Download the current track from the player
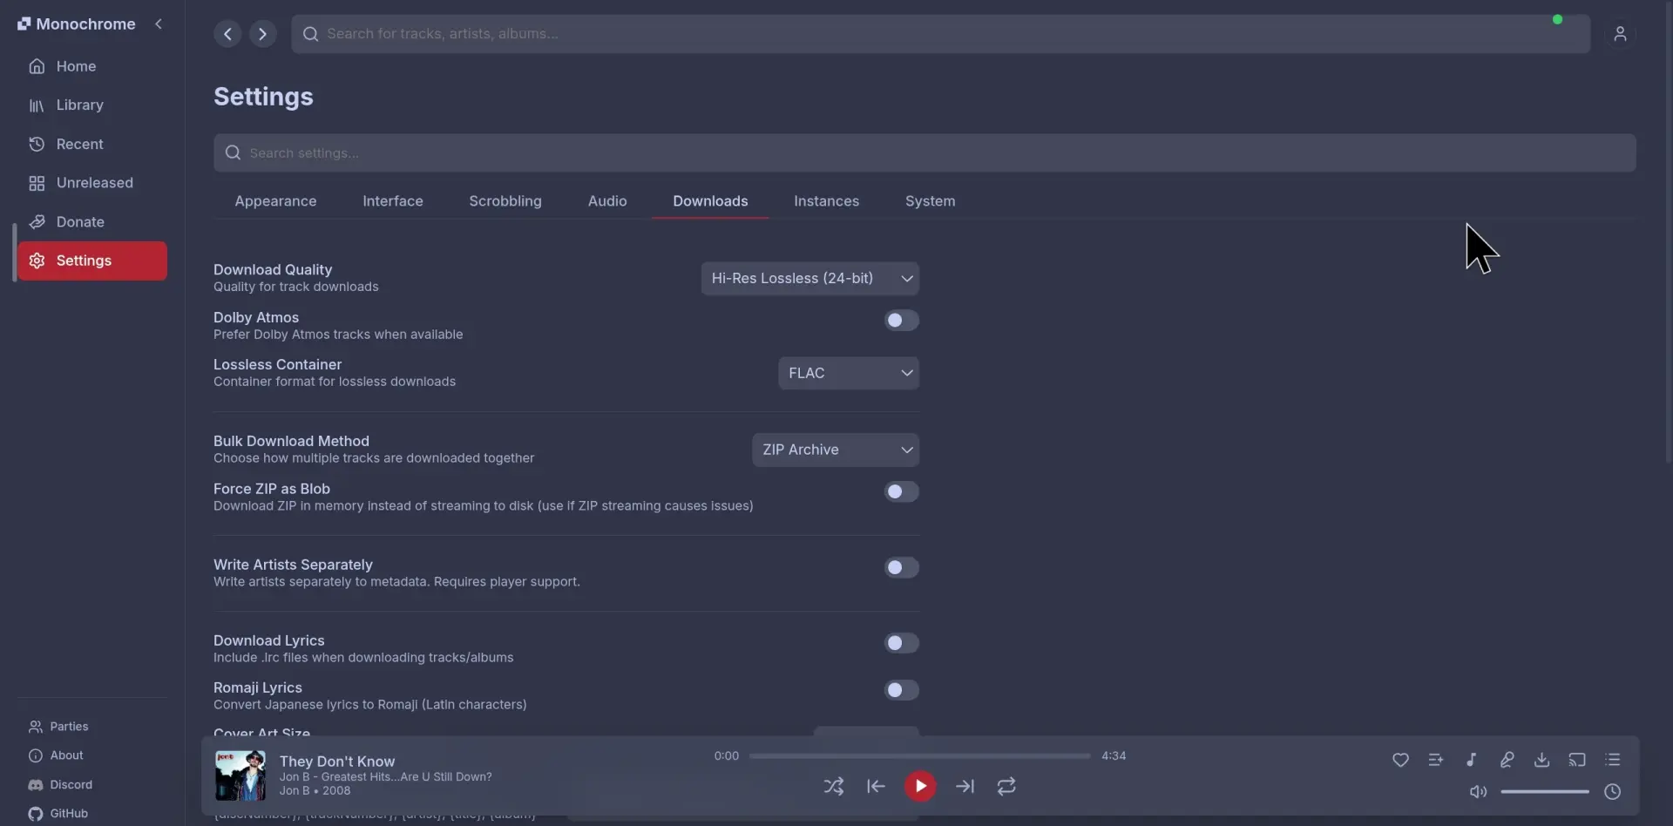 pos(1541,760)
